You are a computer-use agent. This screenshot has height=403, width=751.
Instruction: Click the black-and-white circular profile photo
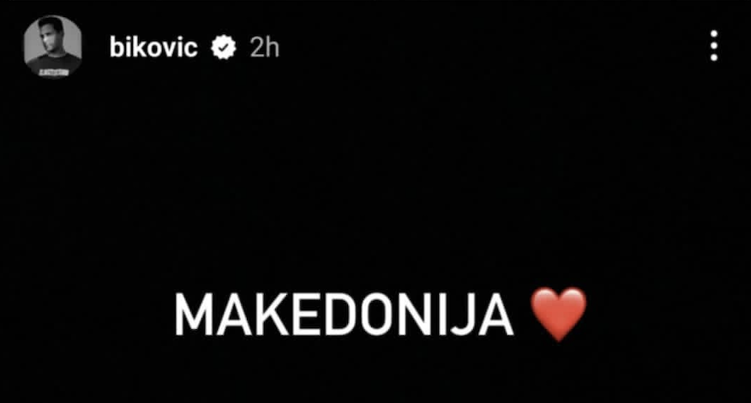coord(52,47)
